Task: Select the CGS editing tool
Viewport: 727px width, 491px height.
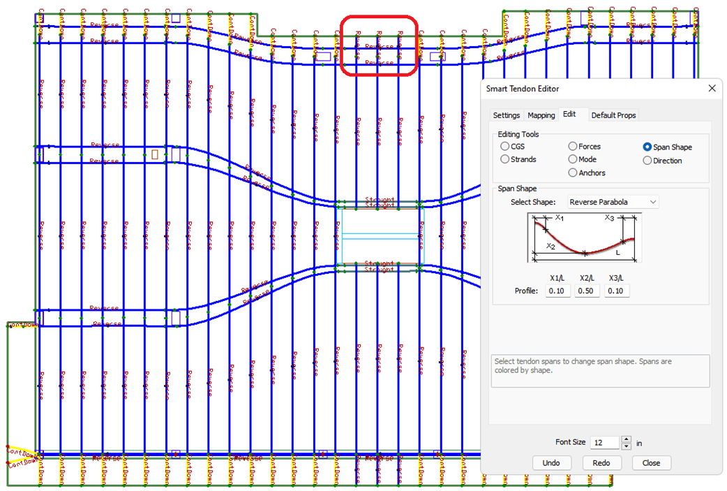Action: (505, 147)
